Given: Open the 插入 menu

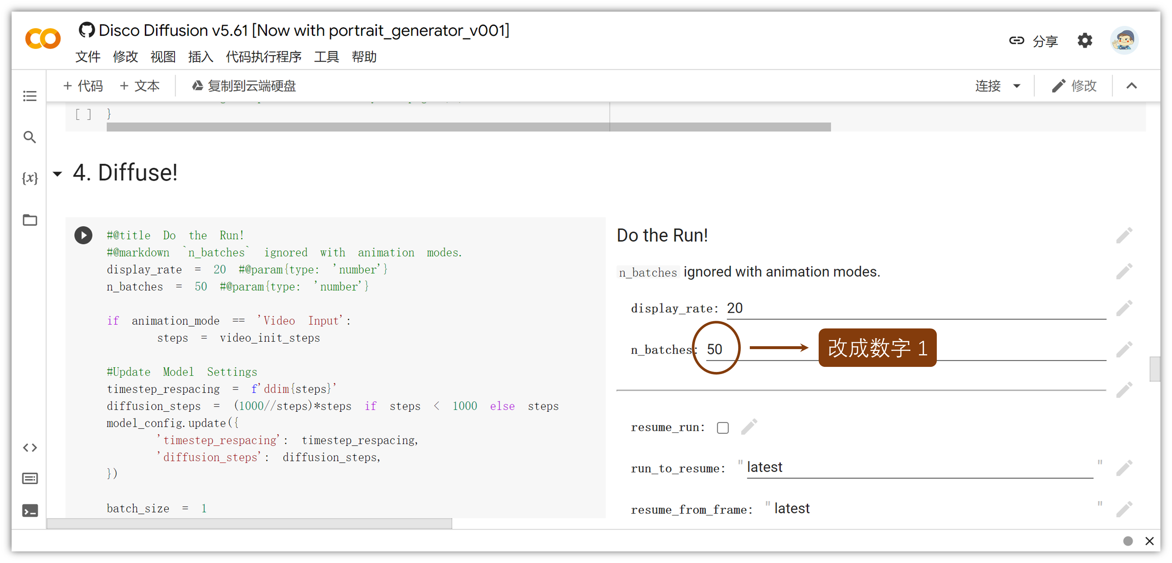Looking at the screenshot, I should coord(201,57).
